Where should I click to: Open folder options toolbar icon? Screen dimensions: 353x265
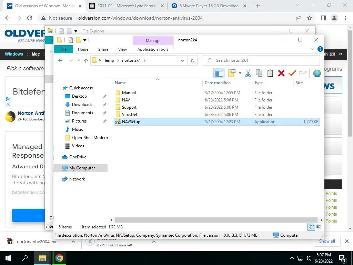pos(232,73)
